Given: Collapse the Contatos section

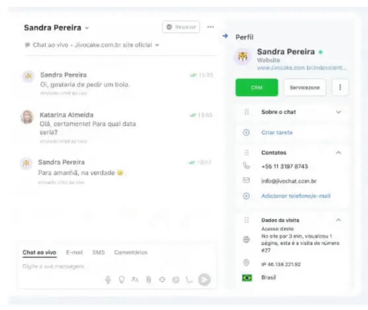Looking at the screenshot, I should coord(338,153).
